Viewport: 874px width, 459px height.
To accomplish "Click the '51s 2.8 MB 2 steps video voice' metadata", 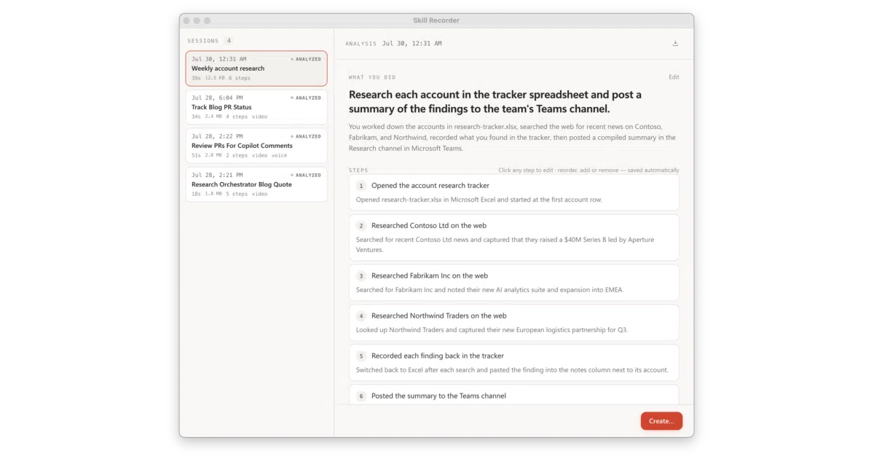I will (239, 155).
